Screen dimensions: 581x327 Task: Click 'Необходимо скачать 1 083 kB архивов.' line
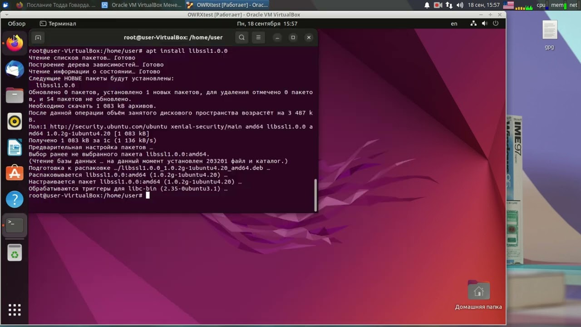[92, 106]
